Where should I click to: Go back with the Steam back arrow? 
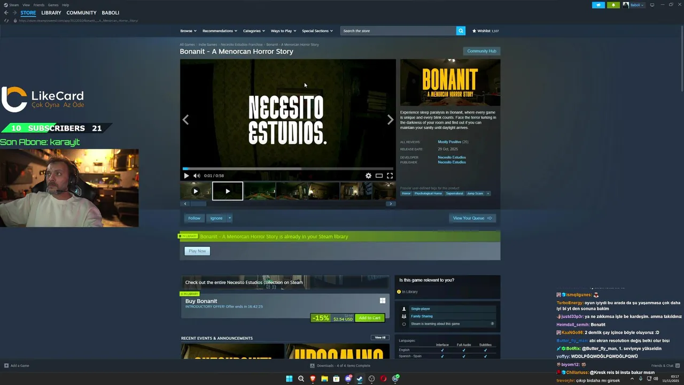point(6,12)
